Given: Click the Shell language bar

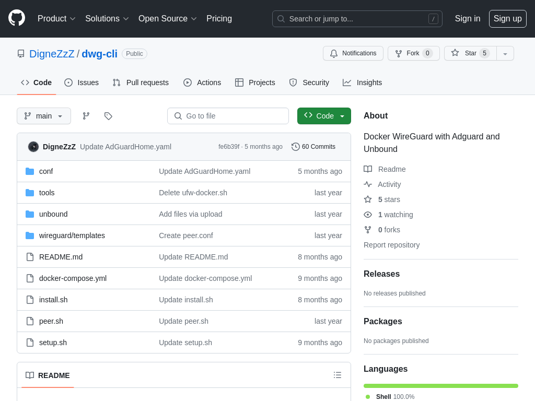Looking at the screenshot, I should 440,386.
